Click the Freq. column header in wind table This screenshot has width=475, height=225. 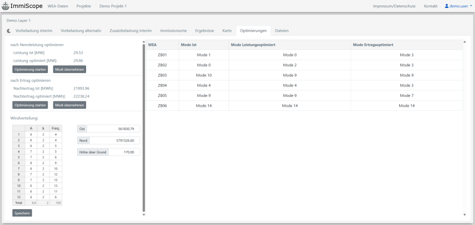click(x=55, y=128)
